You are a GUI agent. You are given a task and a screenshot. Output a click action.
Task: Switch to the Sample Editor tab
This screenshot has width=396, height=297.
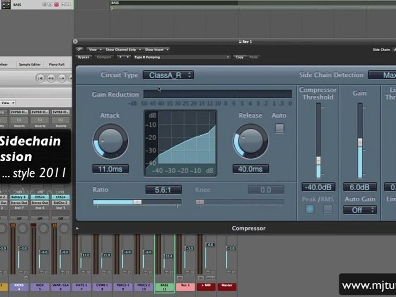coord(30,64)
